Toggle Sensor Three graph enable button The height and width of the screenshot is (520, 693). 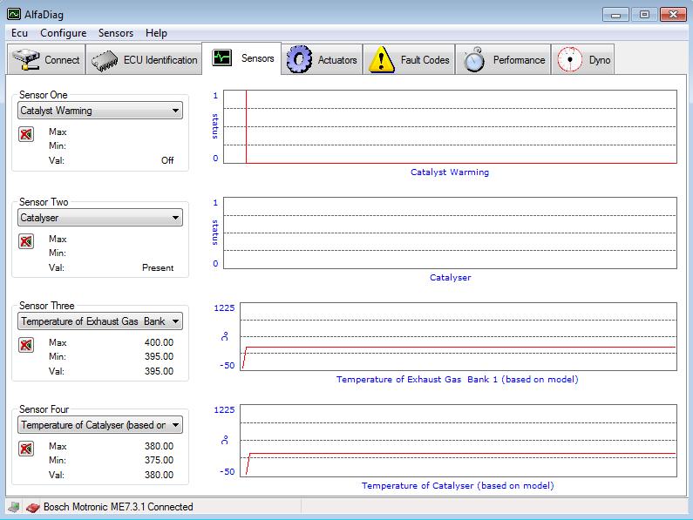click(x=26, y=345)
